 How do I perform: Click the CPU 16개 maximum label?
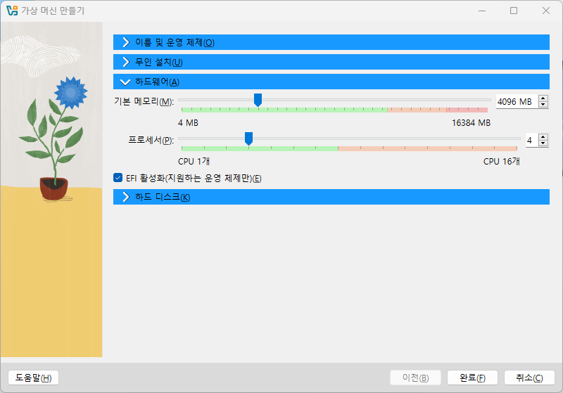click(501, 162)
